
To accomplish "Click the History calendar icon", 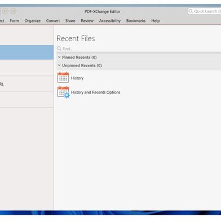I will coord(63,77).
